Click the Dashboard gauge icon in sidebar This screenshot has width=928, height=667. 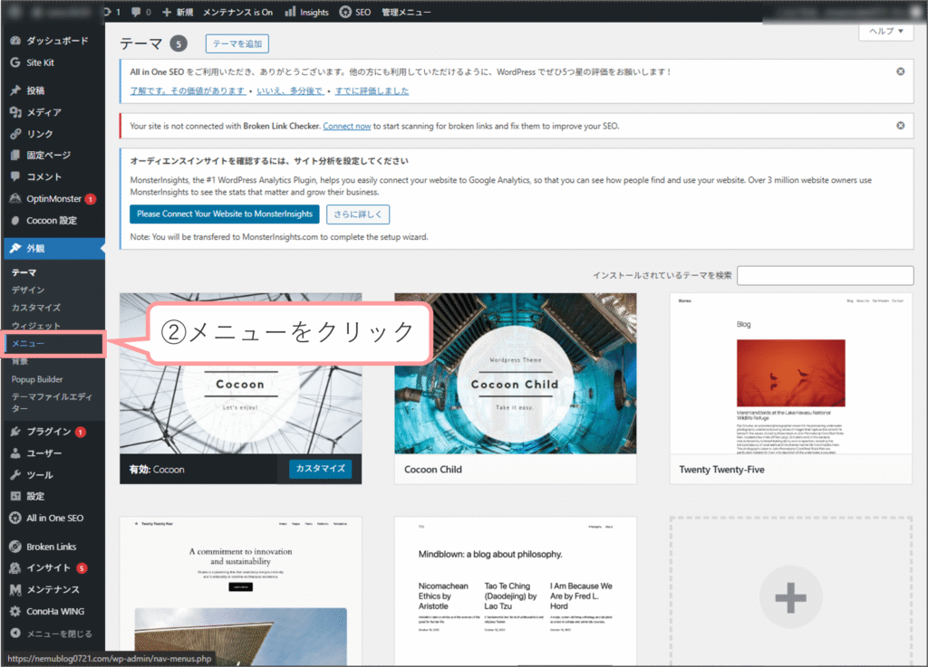click(15, 41)
